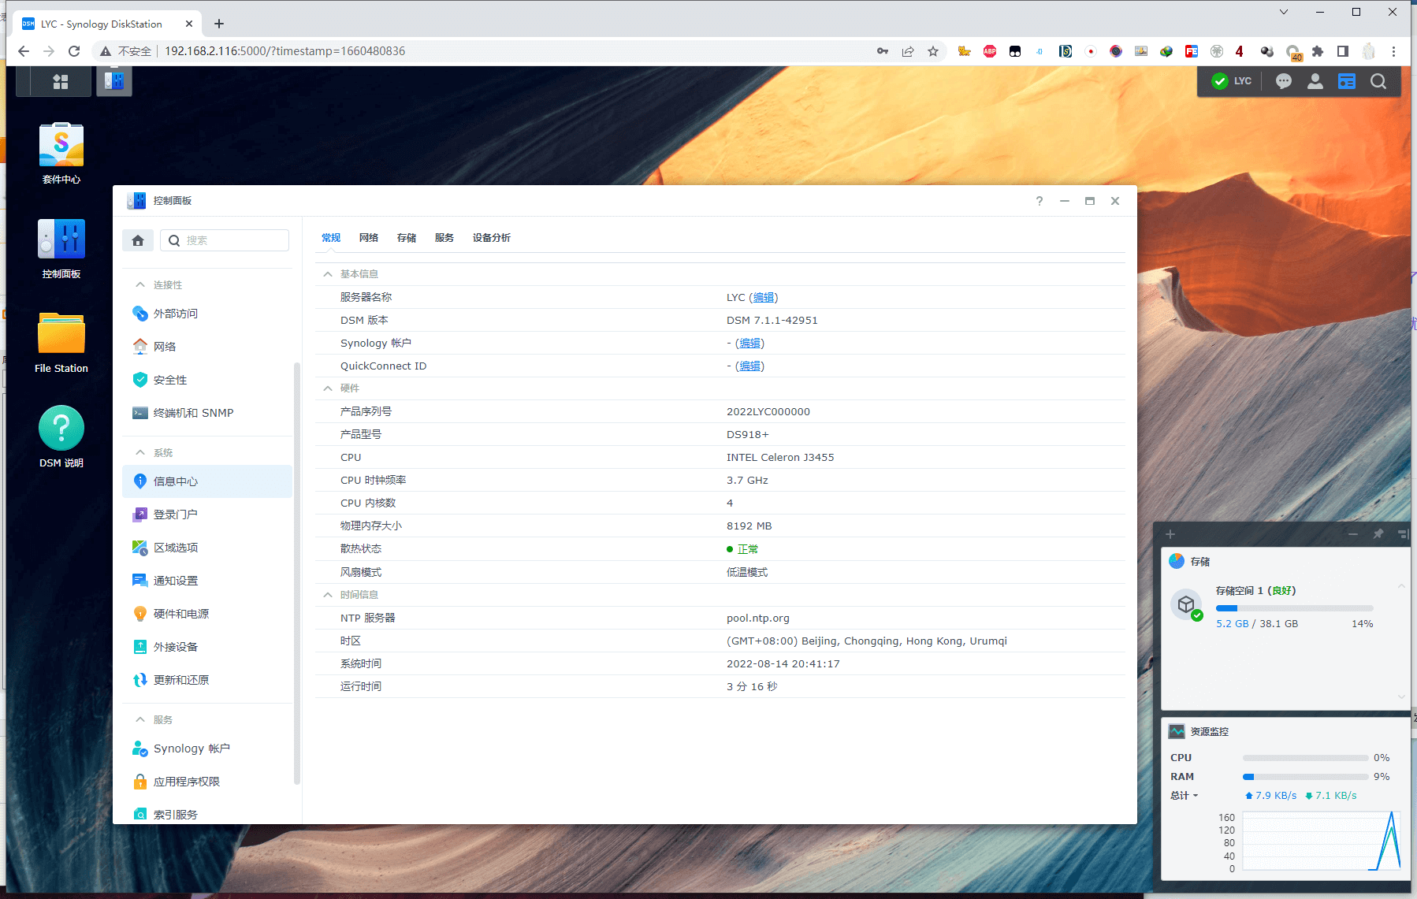This screenshot has height=899, width=1417.
Task: Collapse the 连接性 sidebar group
Action: click(x=140, y=284)
